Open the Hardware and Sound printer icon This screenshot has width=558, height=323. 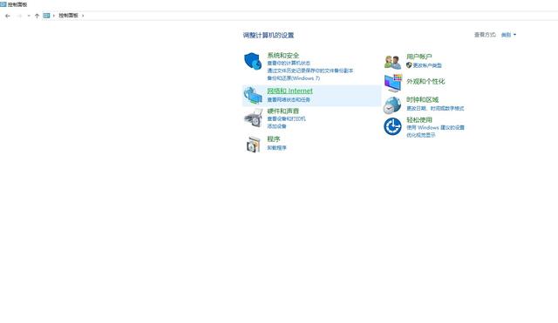pos(254,118)
